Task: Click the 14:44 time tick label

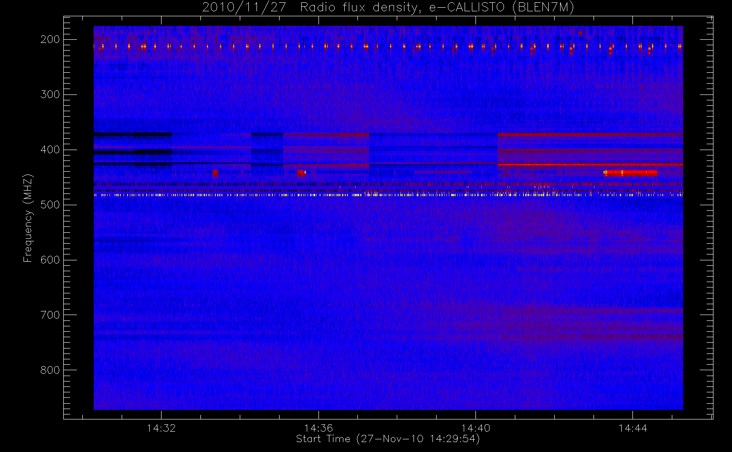Action: (x=632, y=428)
